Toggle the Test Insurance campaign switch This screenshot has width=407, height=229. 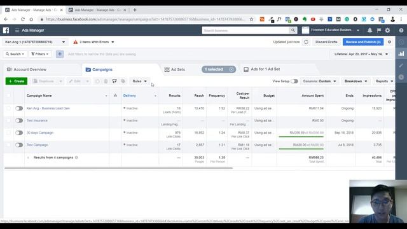click(19, 120)
